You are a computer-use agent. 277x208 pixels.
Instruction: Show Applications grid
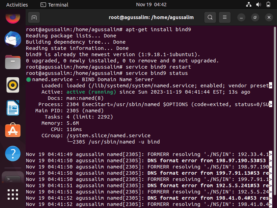tap(13, 194)
